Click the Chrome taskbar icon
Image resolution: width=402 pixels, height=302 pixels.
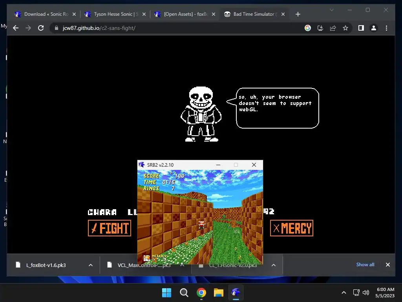(x=201, y=293)
